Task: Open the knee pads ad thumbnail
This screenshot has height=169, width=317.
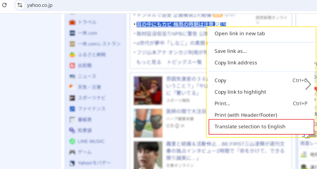Action: [148, 123]
